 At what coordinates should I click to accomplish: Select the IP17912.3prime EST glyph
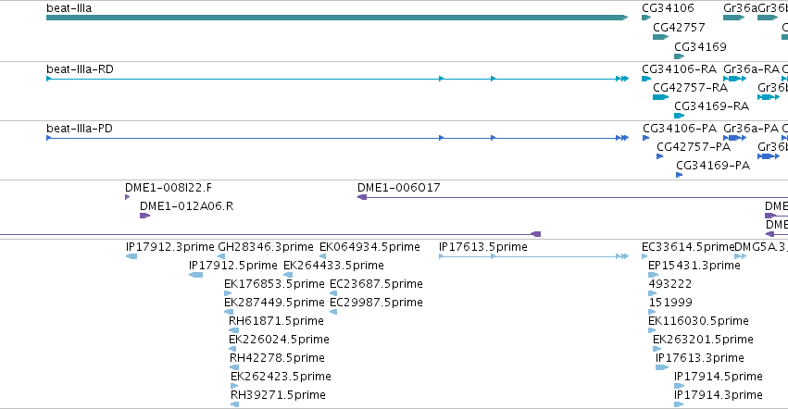pyautogui.click(x=131, y=256)
